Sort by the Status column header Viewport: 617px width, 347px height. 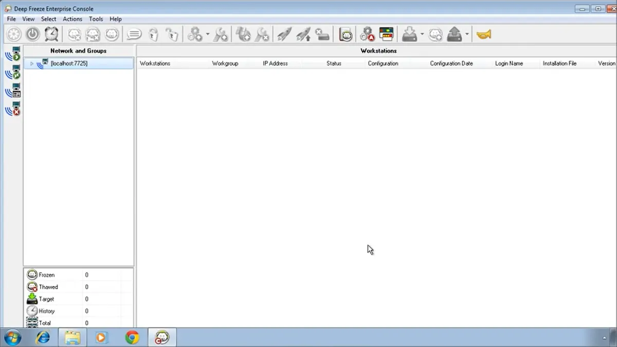[334, 63]
